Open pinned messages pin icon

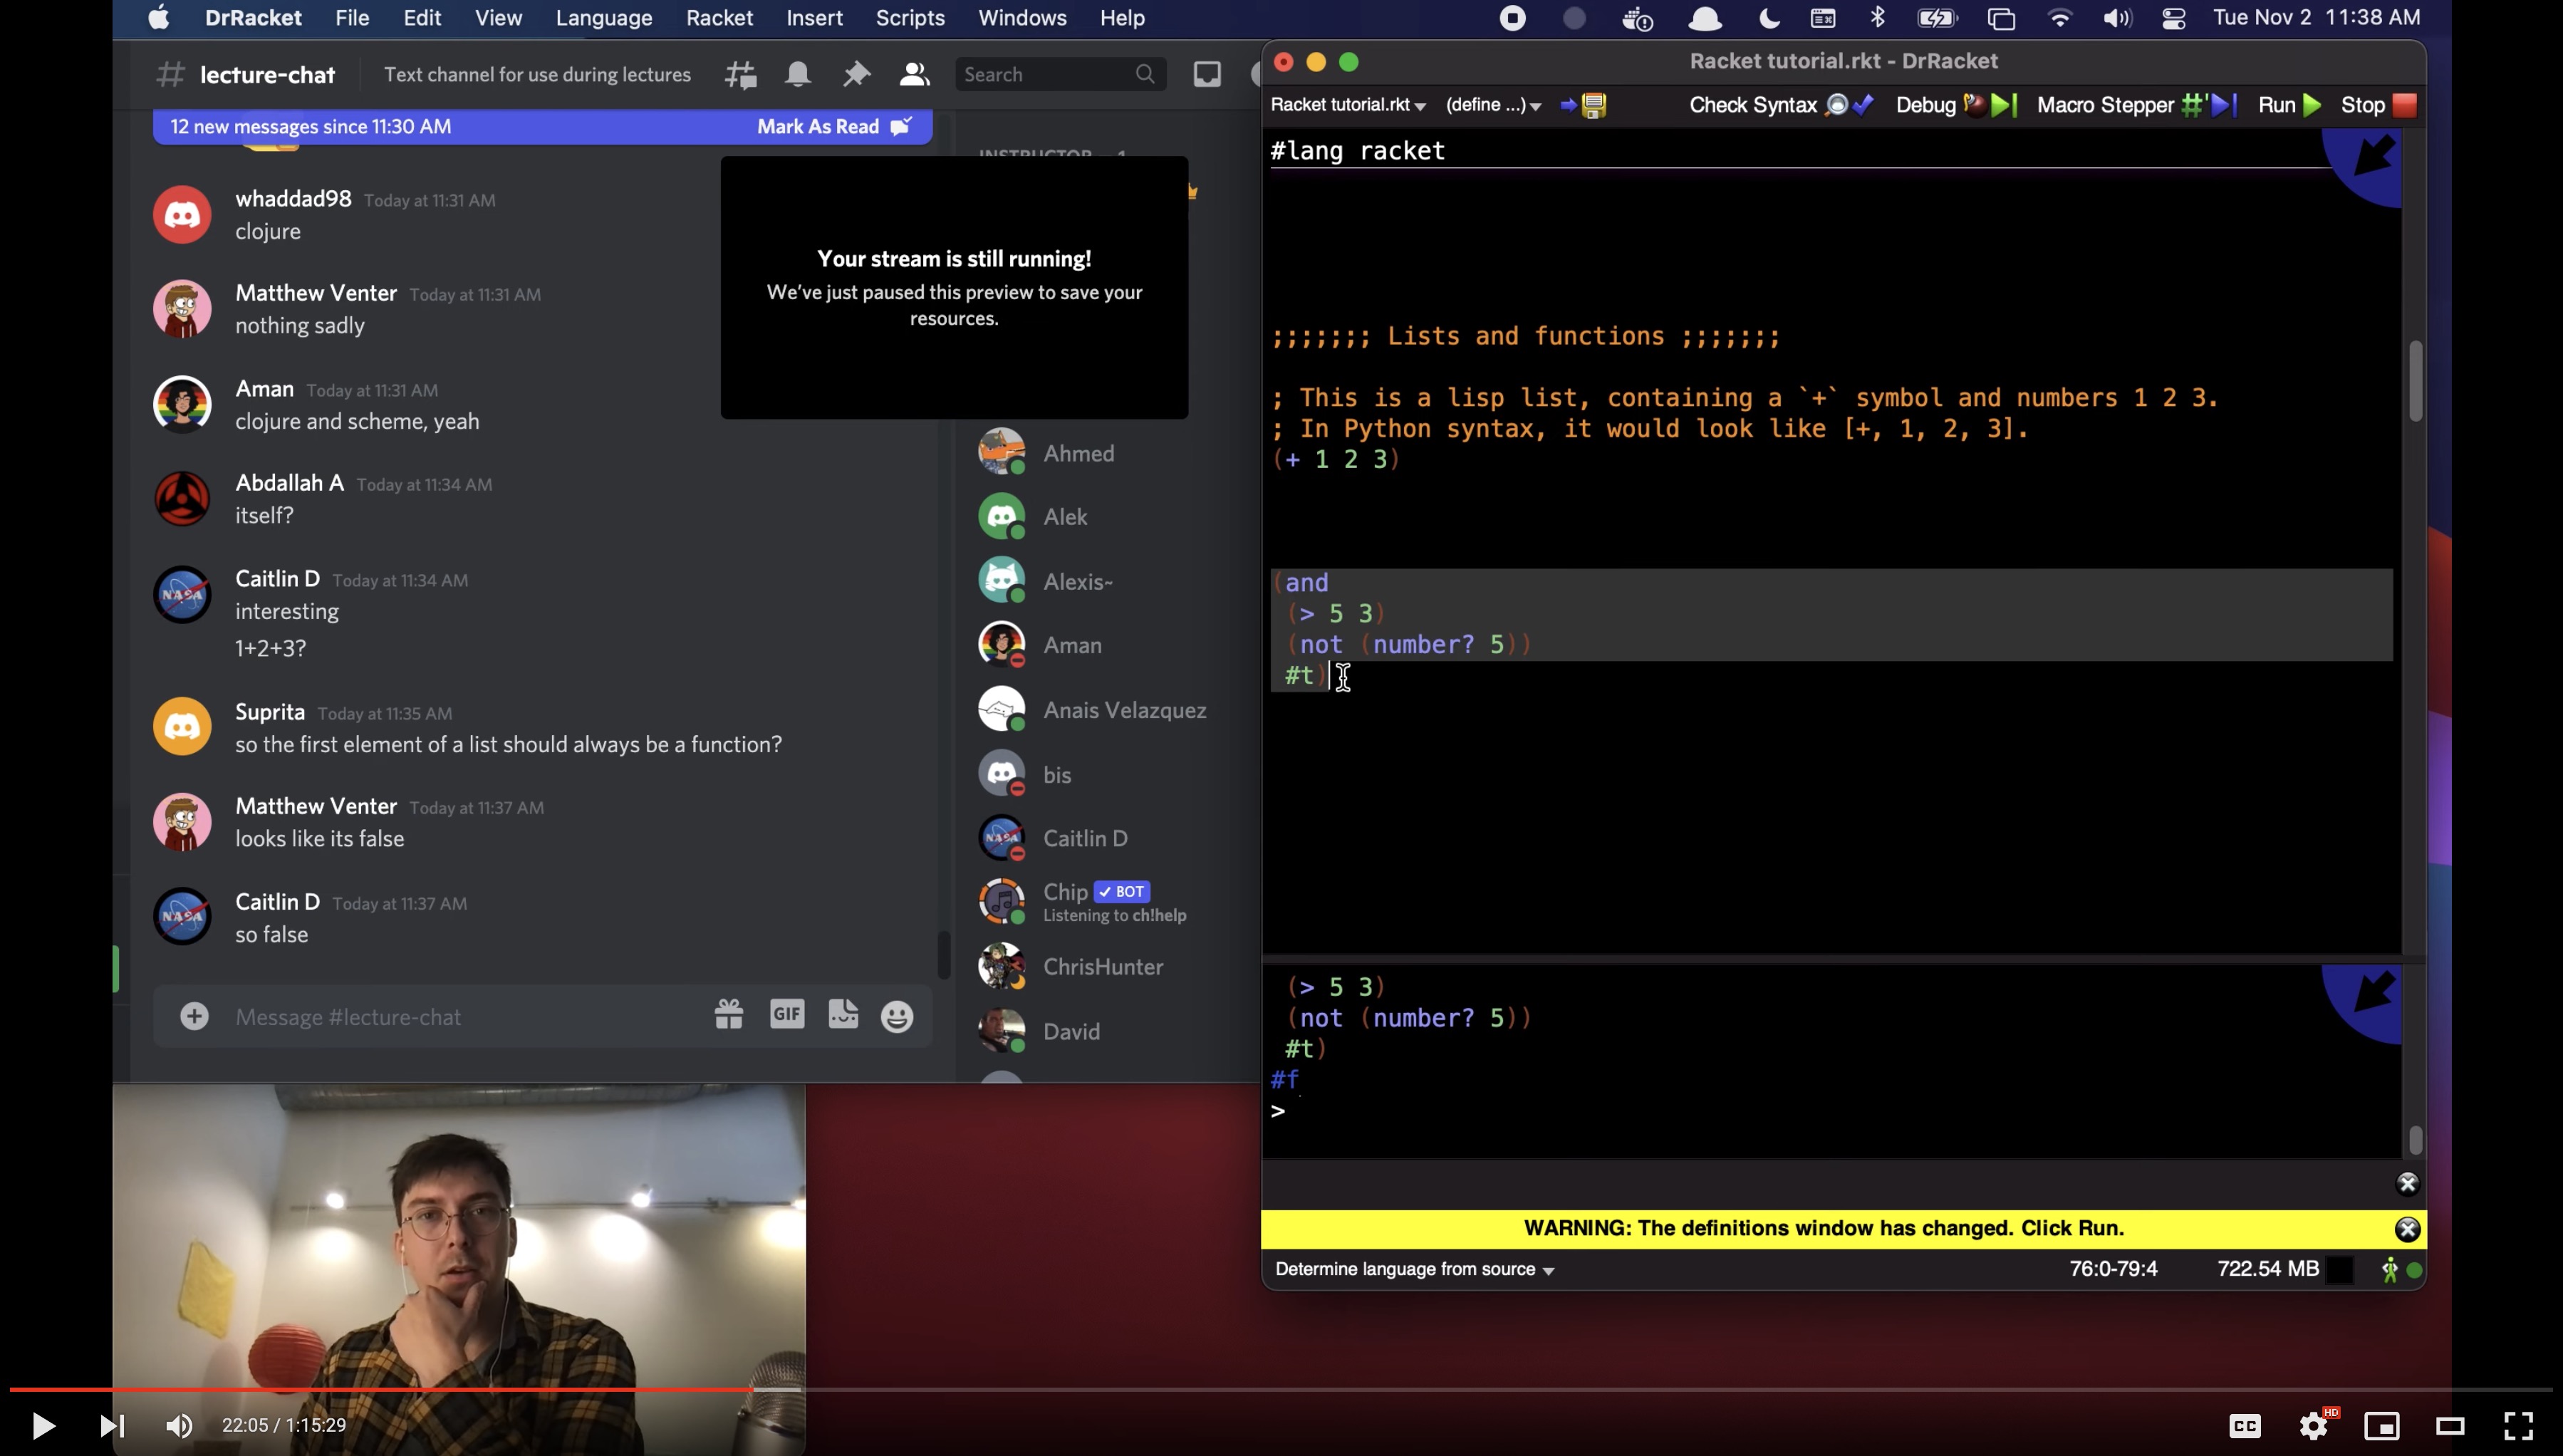tap(856, 75)
